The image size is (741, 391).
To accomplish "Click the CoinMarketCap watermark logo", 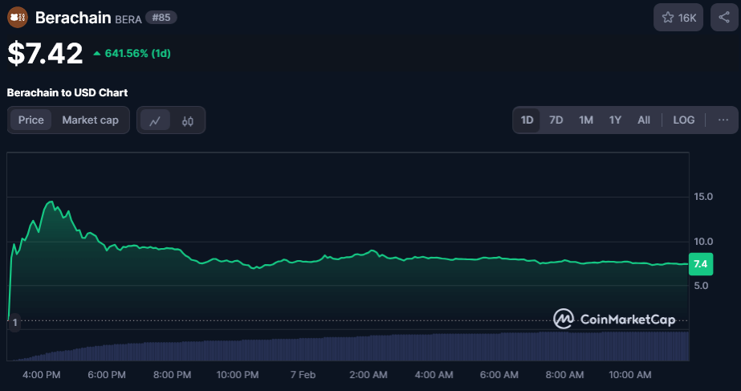I will [614, 319].
